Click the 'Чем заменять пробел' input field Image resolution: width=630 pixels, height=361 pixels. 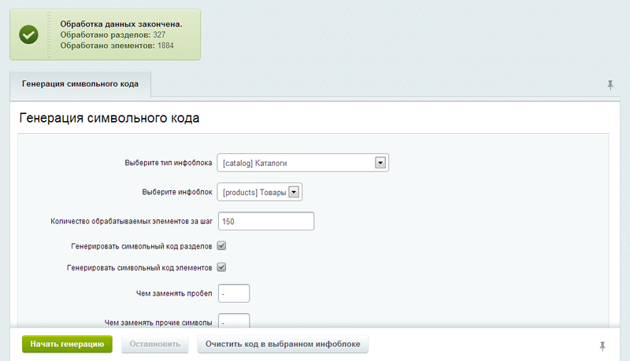234,293
